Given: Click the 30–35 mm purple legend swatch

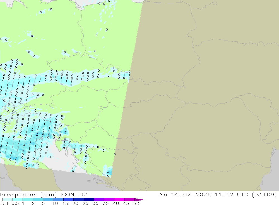Looking at the screenshot, I should point(99,199).
